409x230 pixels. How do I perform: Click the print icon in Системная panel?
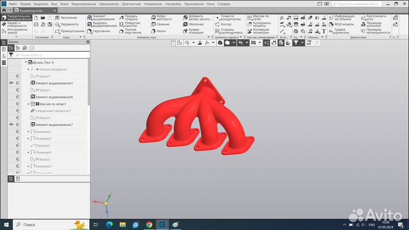pyautogui.click(x=36, y=24)
